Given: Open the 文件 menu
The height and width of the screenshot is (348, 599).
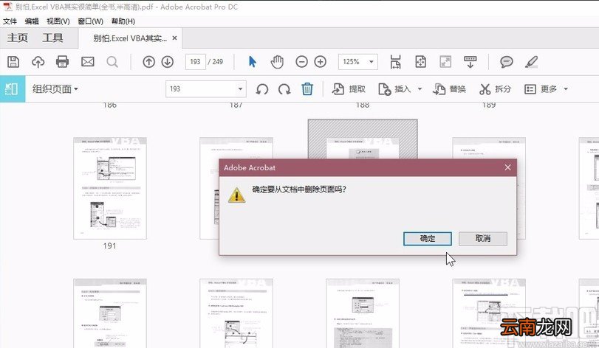Looking at the screenshot, I should (10, 21).
